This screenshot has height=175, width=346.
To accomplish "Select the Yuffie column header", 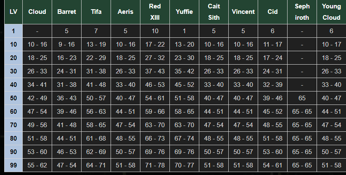I will click(x=184, y=12).
